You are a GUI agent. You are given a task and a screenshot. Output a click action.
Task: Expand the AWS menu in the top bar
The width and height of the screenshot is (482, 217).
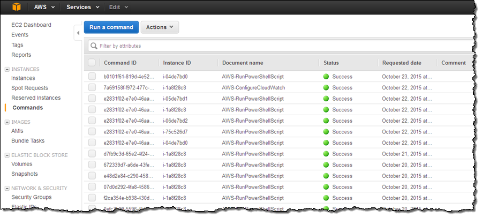pyautogui.click(x=43, y=8)
